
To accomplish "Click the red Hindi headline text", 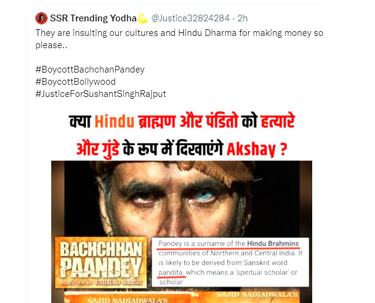I will coord(182,135).
